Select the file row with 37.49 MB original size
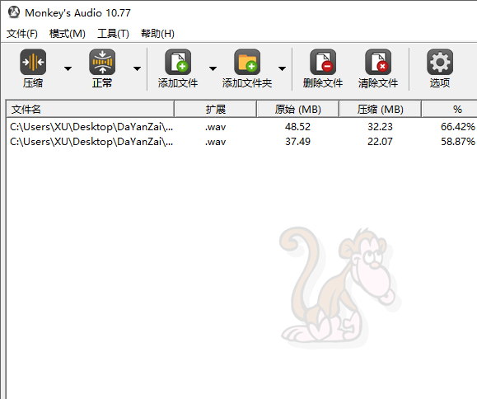Viewport: 477px width, 399px height. [242, 142]
